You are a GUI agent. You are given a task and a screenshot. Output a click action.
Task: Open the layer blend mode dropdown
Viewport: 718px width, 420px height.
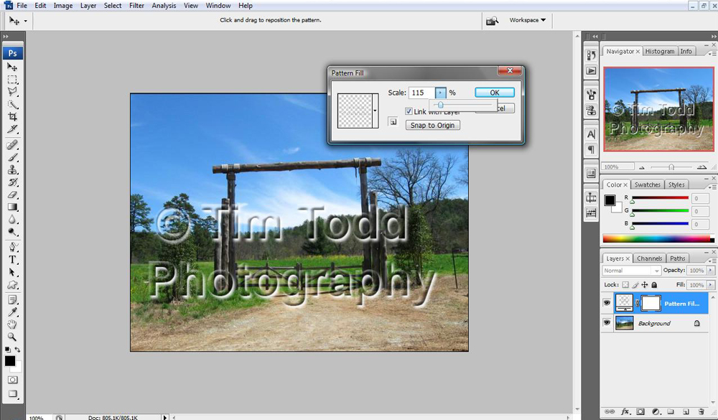point(631,271)
